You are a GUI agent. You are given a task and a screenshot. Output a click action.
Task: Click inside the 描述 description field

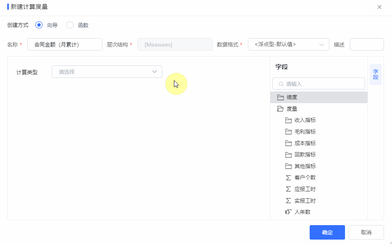click(366, 44)
